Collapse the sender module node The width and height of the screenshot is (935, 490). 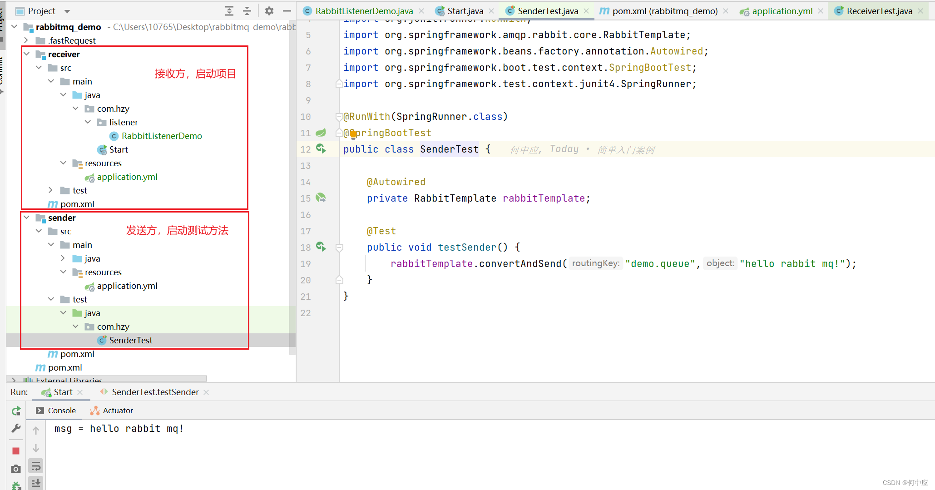click(27, 218)
